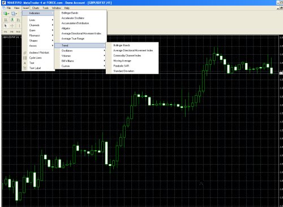Expand the Indicators submenu
283x207 pixels.
38,13
